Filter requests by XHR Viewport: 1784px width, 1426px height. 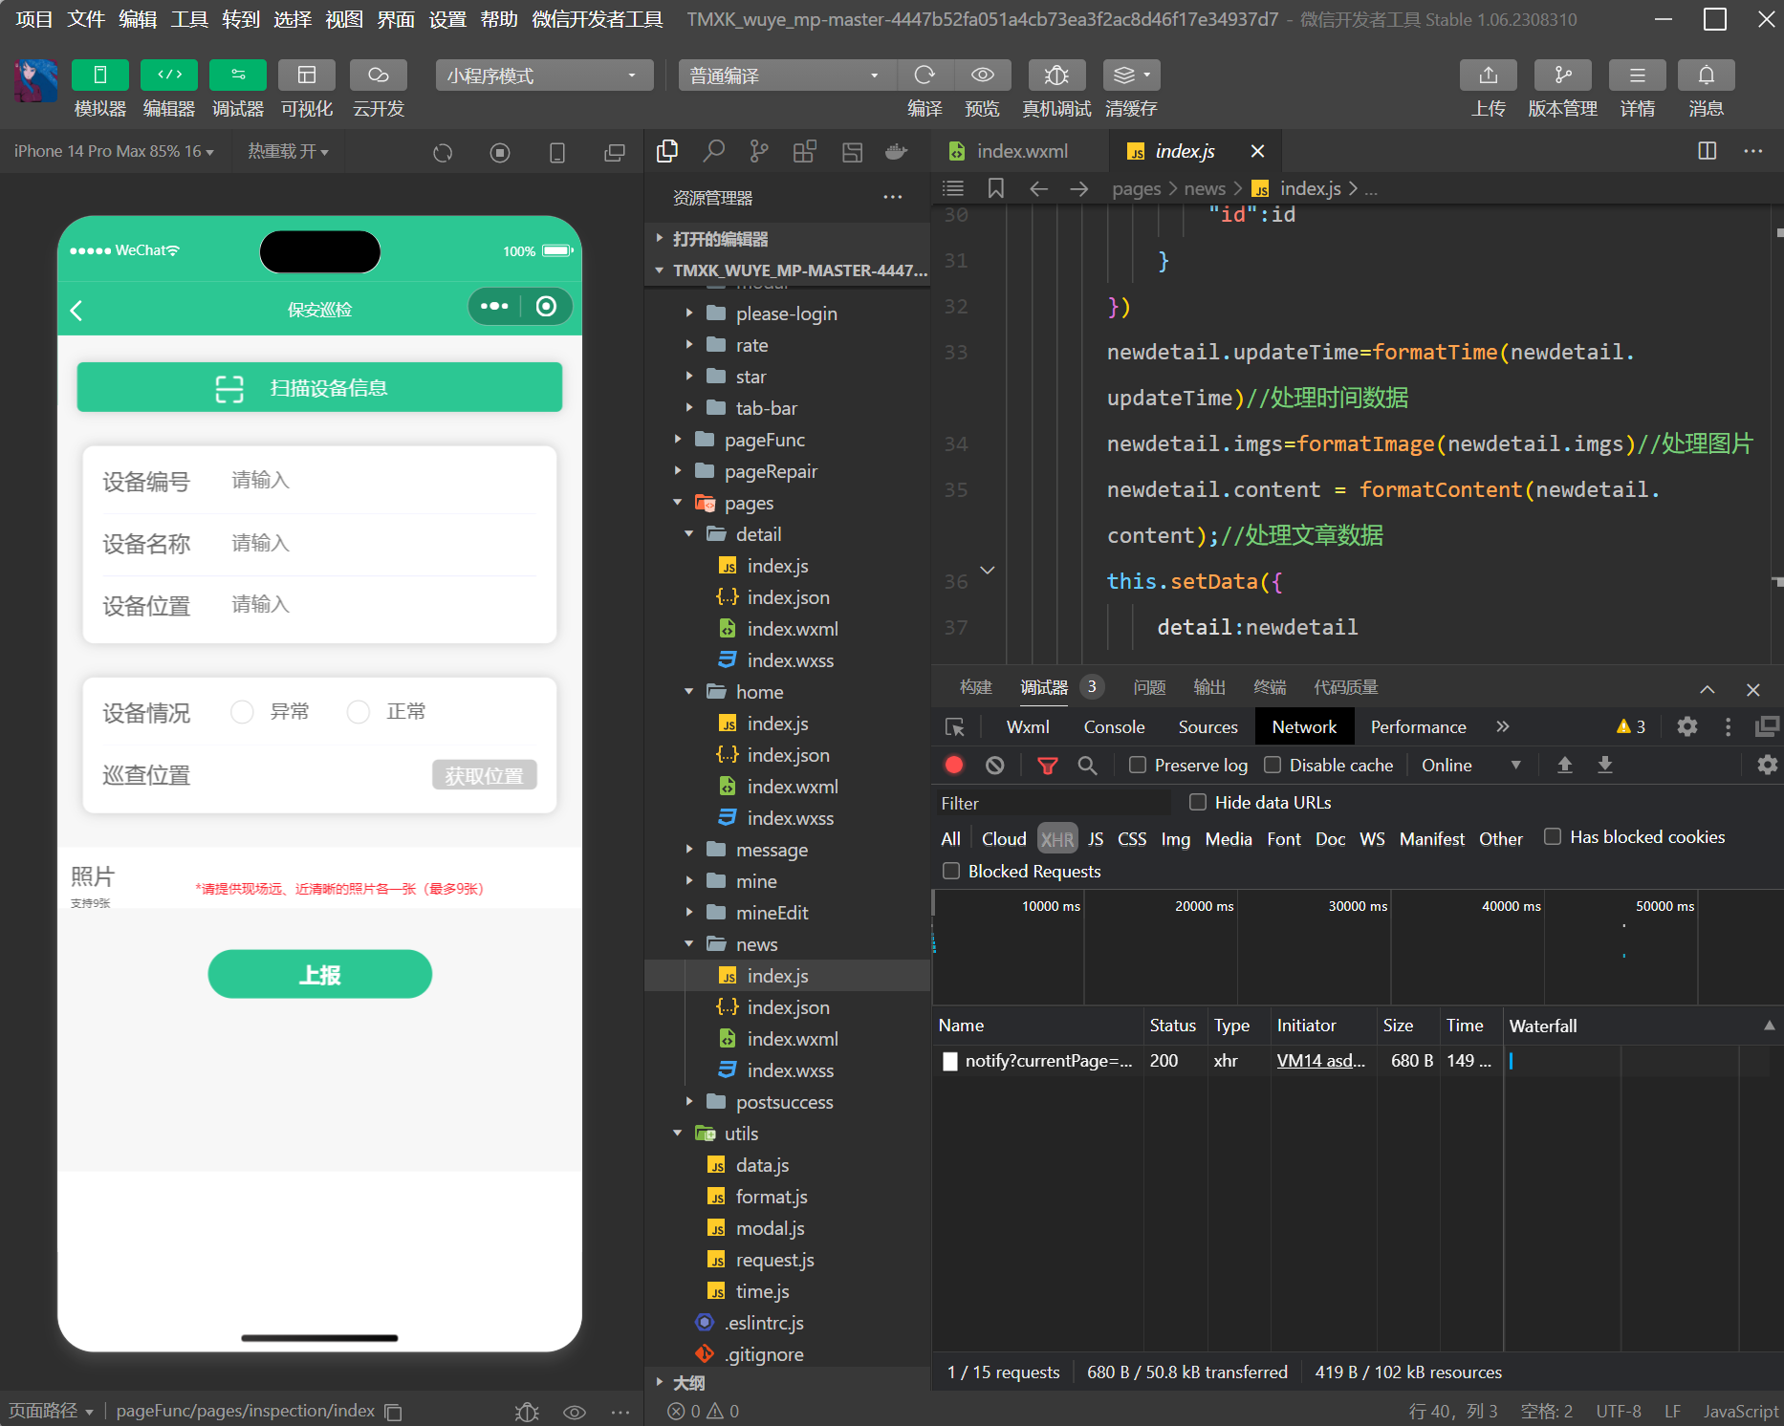(x=1056, y=838)
